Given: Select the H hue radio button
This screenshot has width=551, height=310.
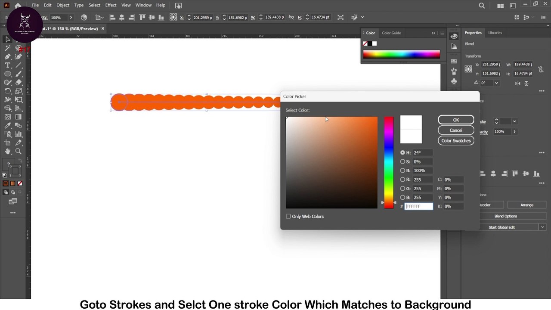Looking at the screenshot, I should (x=402, y=152).
